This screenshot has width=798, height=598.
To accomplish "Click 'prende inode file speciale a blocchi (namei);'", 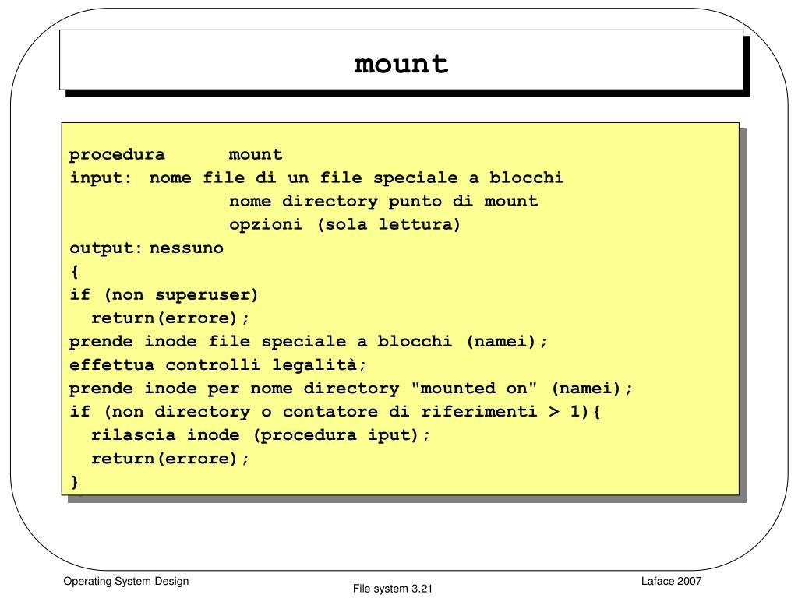I will coord(308,342).
